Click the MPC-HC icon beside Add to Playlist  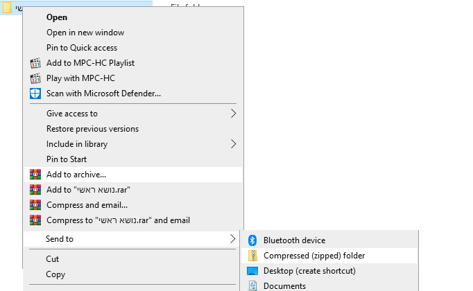(35, 63)
